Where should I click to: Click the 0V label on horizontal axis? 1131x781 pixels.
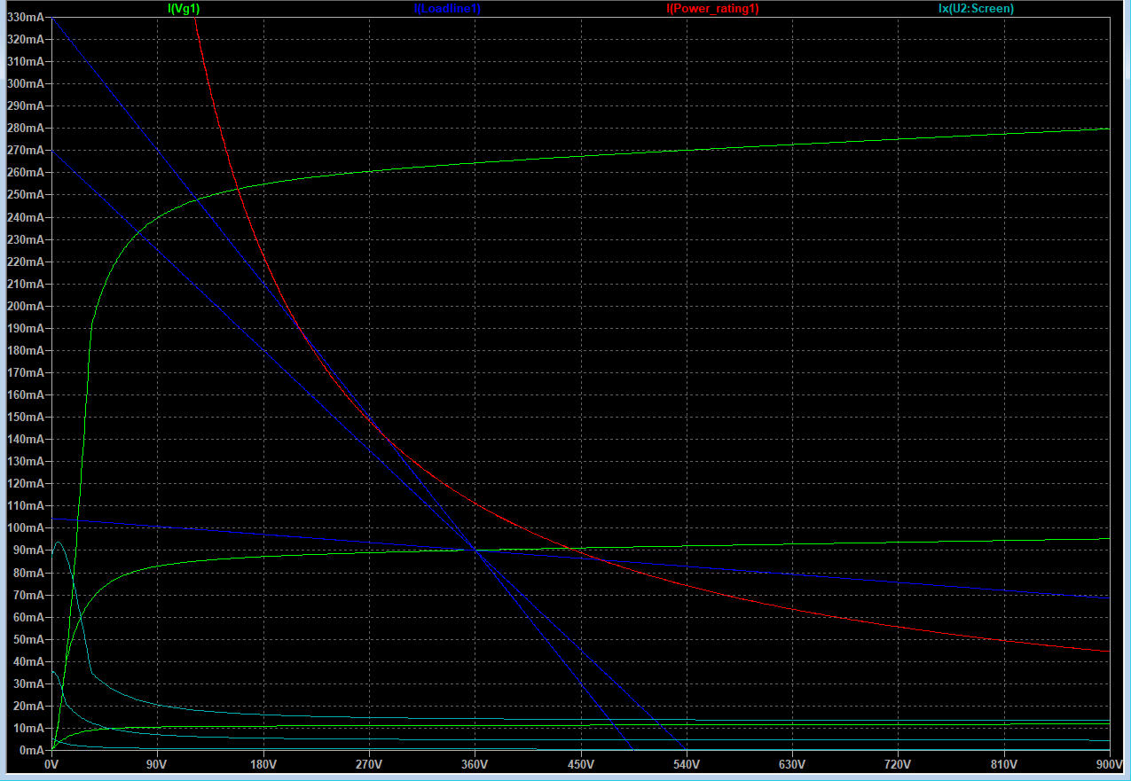51,763
